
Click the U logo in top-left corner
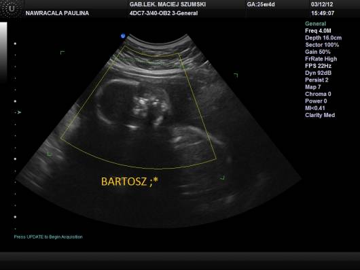[x=12, y=9]
